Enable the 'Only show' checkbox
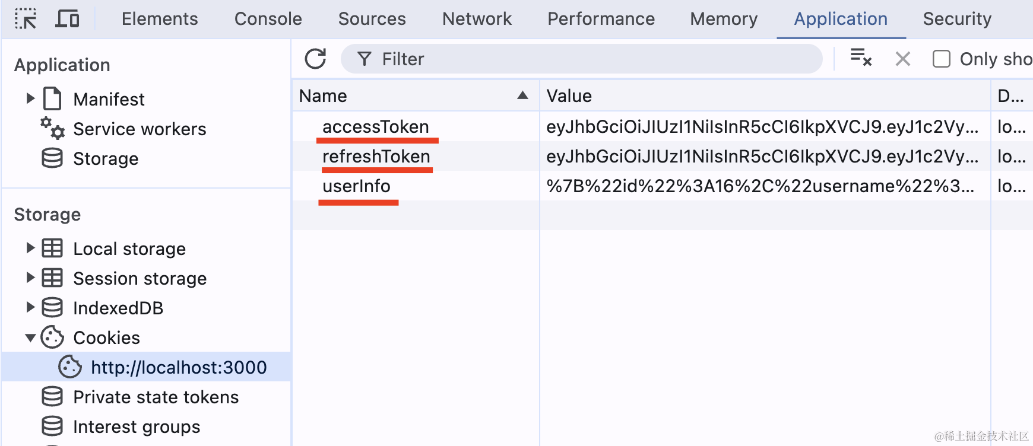1033x446 pixels. coord(941,59)
